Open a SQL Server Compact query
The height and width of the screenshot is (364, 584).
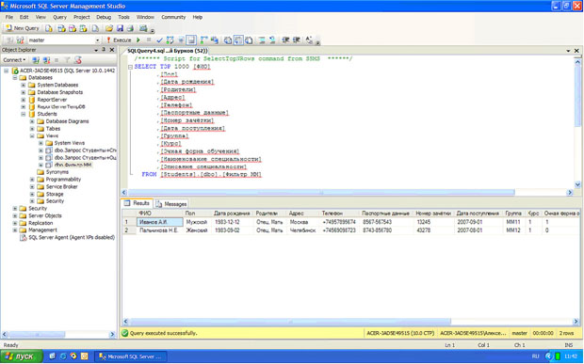(95, 28)
